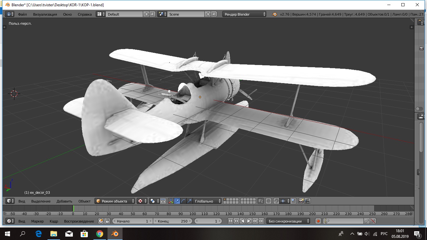Screen dimensions: 427x240
Task: Toggle the 3D manipulator axes widget
Action: point(171,201)
